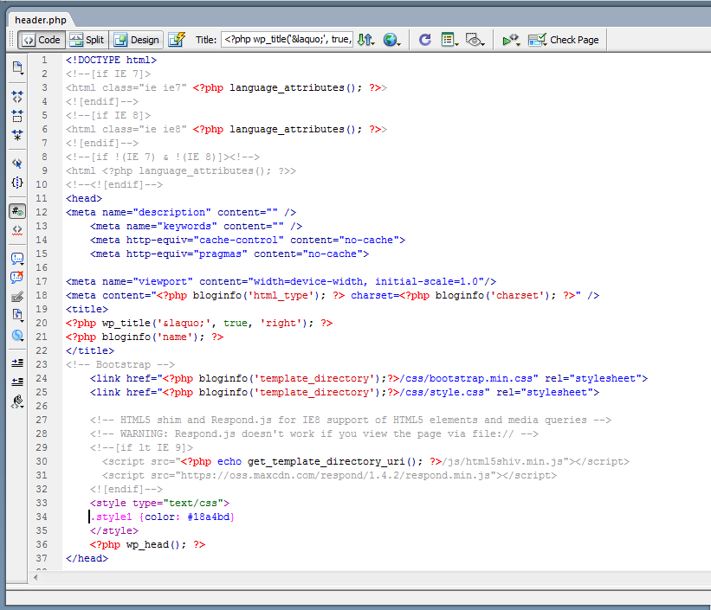
Task: Click the '<head>' opening tag
Action: [x=84, y=198]
